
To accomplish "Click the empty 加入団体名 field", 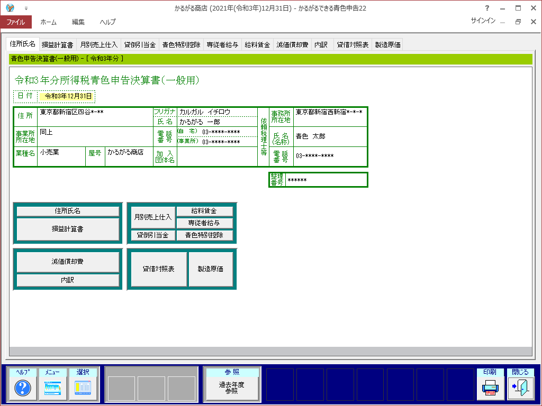I will pyautogui.click(x=217, y=156).
